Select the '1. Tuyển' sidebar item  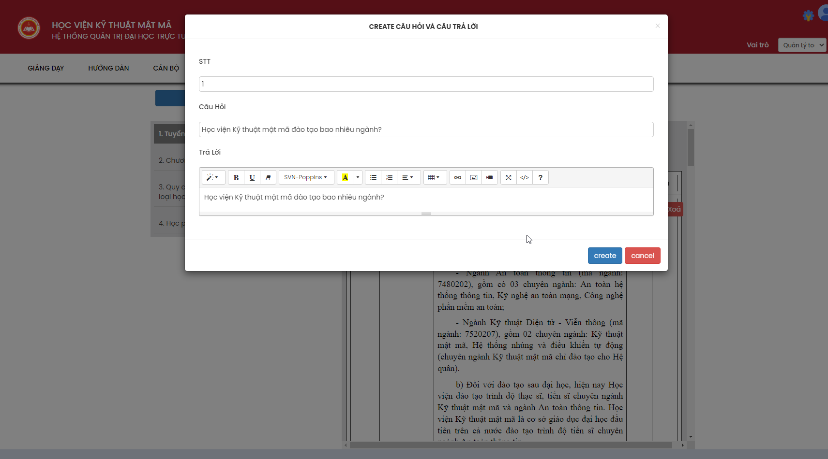(x=169, y=134)
